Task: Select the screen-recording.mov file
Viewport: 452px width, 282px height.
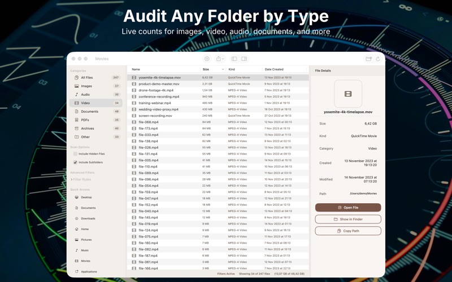Action: (218, 116)
